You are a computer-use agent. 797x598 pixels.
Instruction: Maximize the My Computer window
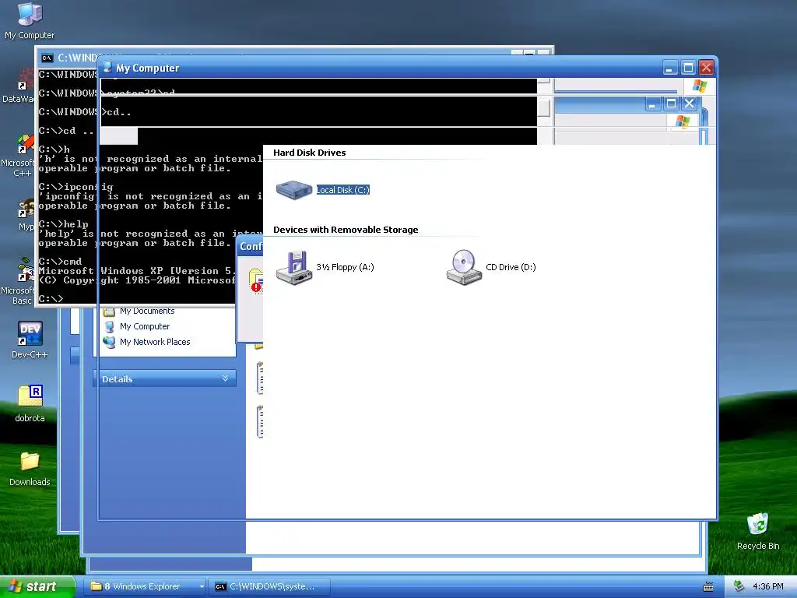(x=688, y=68)
